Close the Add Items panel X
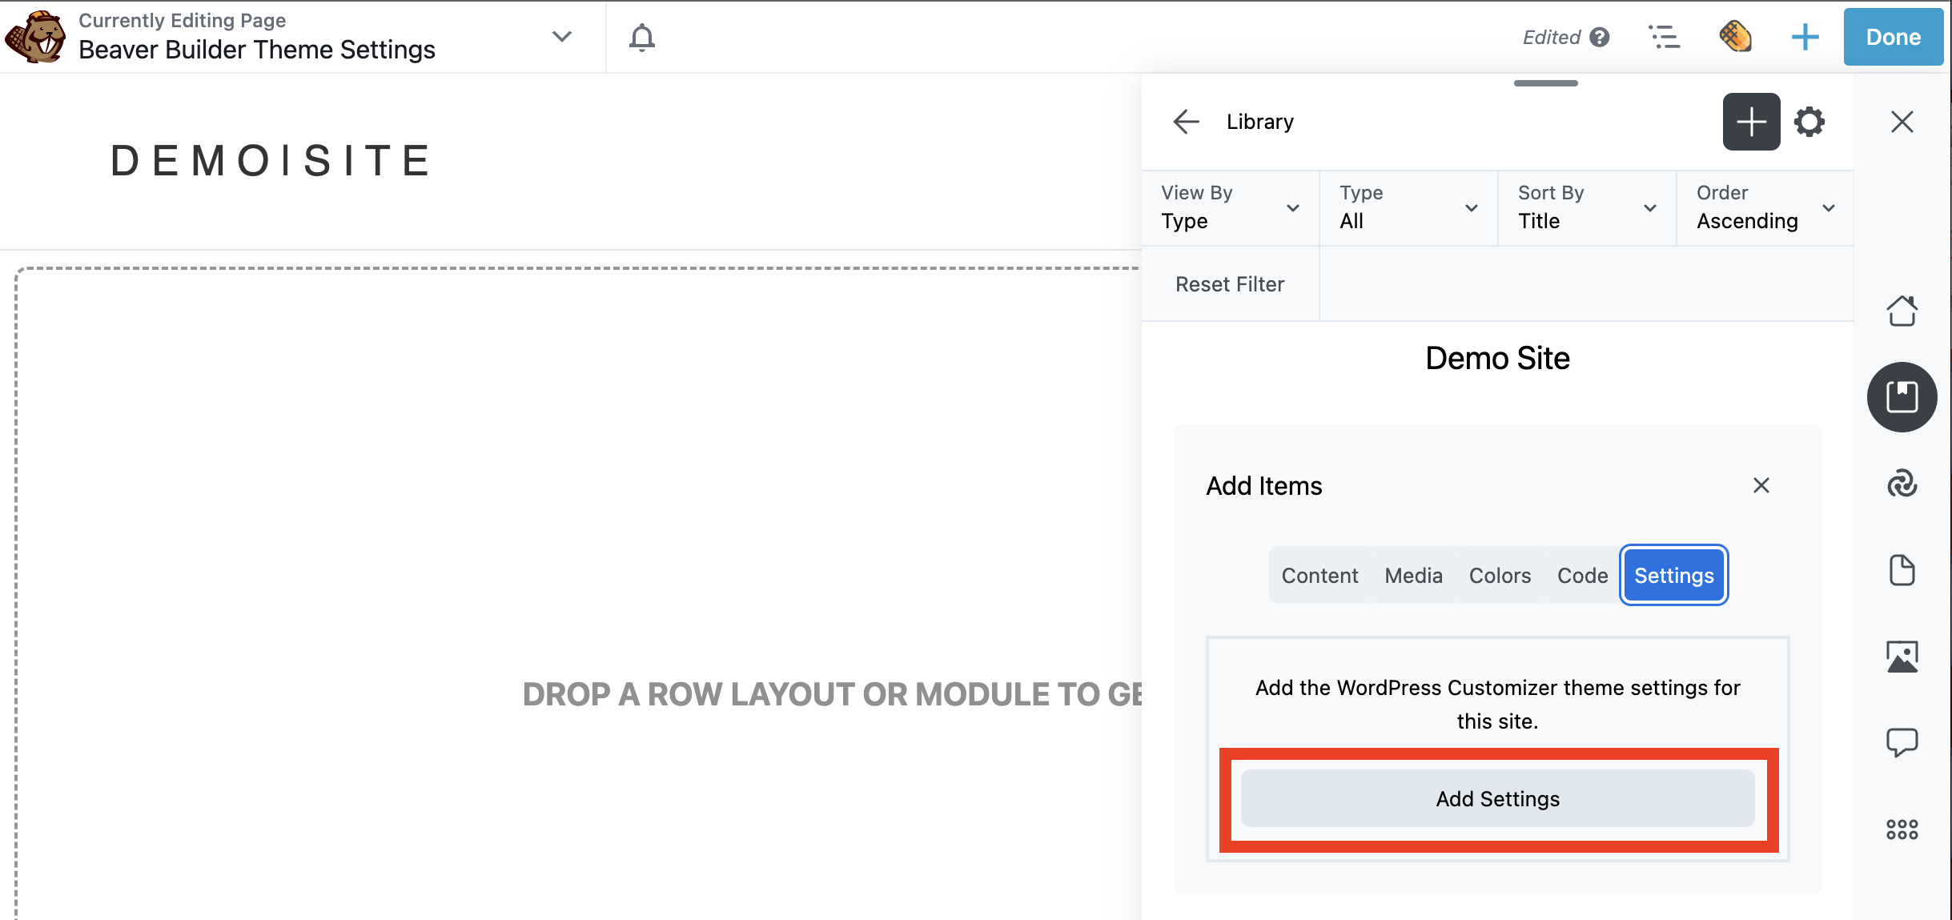The height and width of the screenshot is (920, 1952). point(1761,485)
